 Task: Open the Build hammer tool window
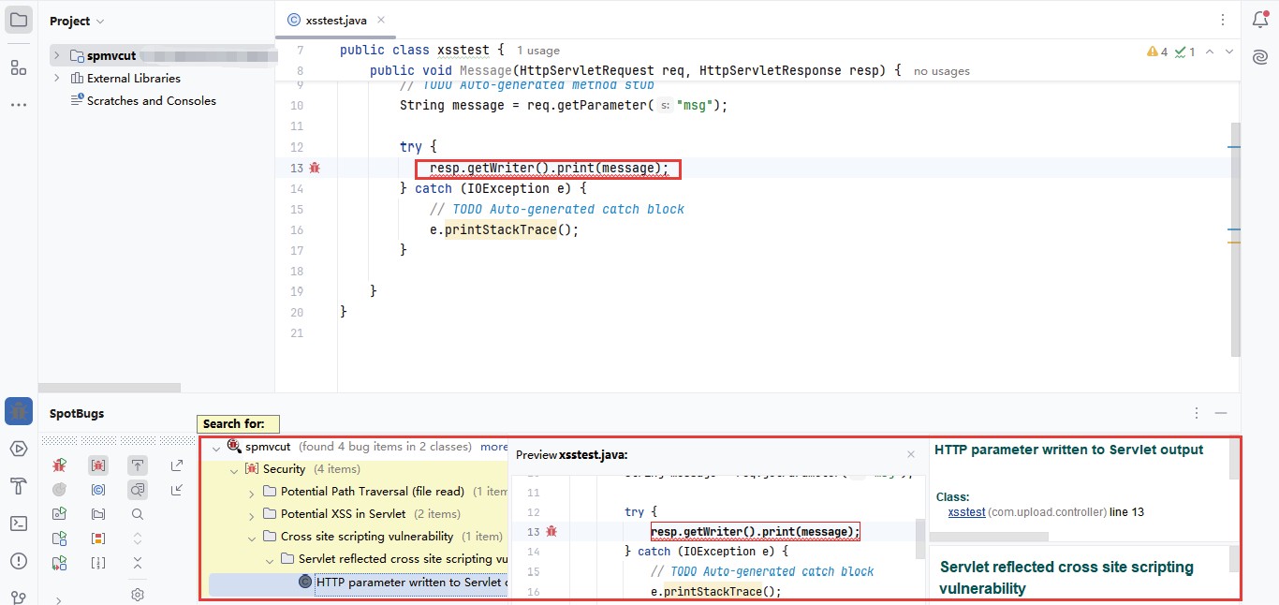(19, 486)
